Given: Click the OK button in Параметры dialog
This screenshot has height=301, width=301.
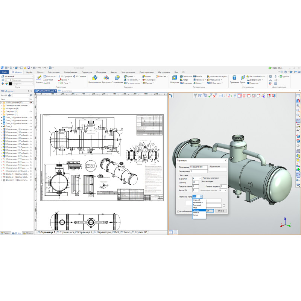Looking at the screenshot, I should click(x=210, y=211).
